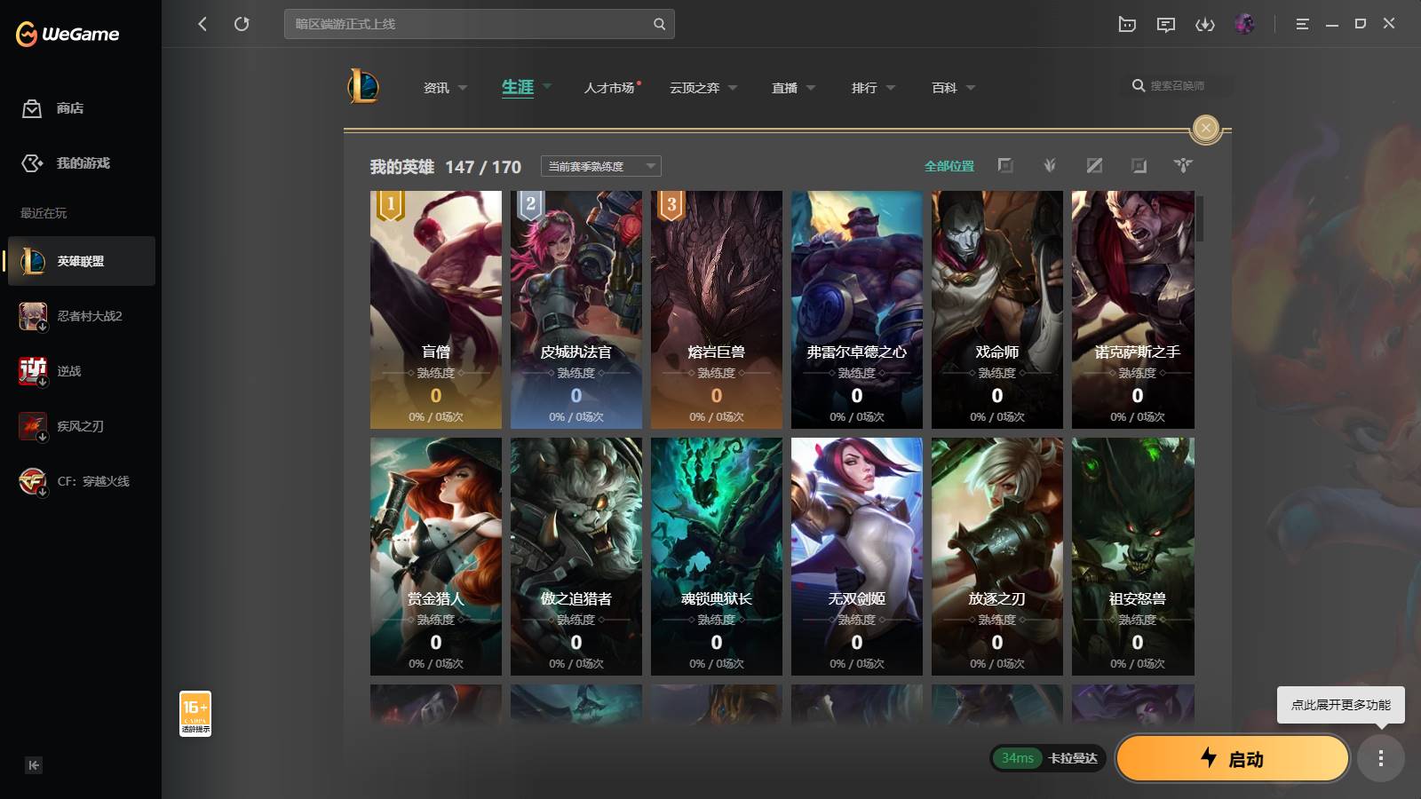Select CF: 穿越火线 in the recent games list
This screenshot has height=799, width=1421.
[81, 481]
